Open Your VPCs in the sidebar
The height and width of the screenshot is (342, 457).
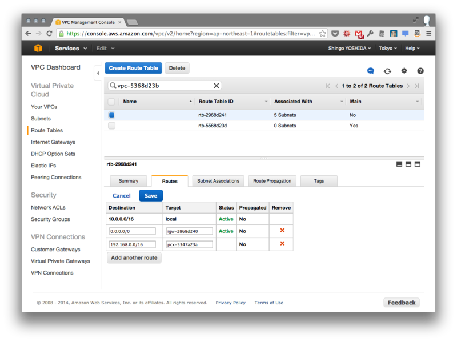click(44, 107)
